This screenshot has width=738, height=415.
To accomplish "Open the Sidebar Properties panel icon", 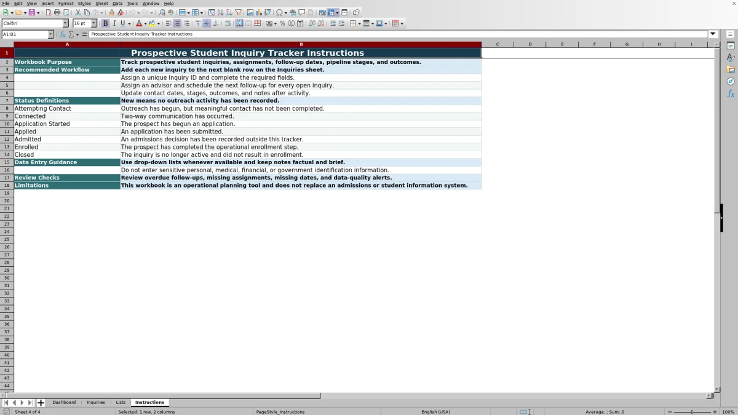I will click(731, 46).
